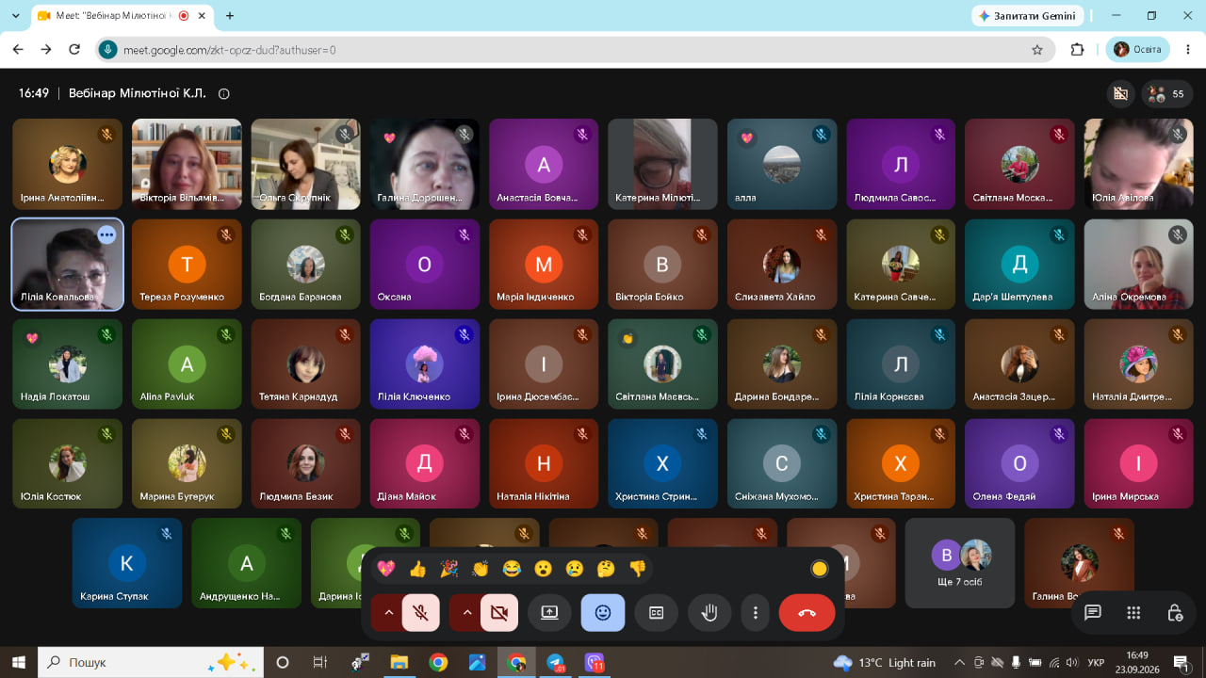This screenshot has width=1206, height=678.
Task: Click the meet.google.com address bar
Action: tap(575, 50)
